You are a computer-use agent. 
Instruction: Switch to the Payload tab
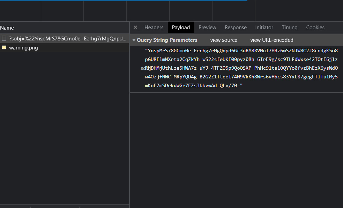click(181, 28)
